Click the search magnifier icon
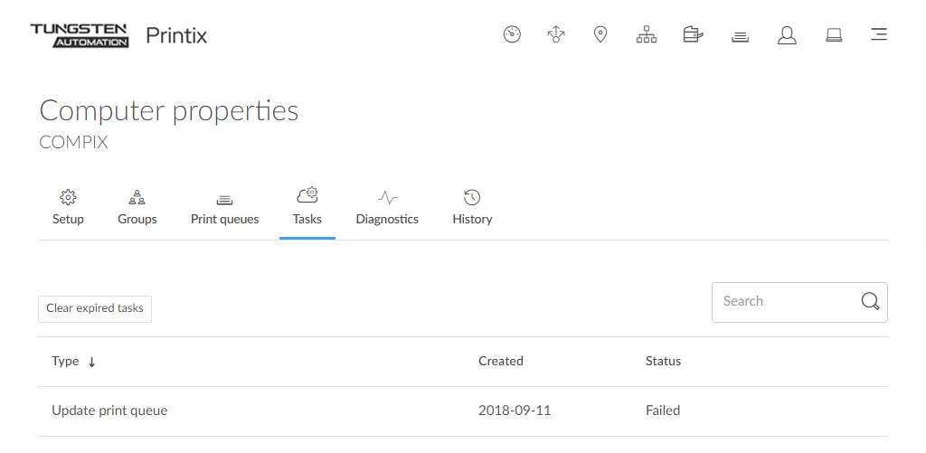 pos(870,302)
